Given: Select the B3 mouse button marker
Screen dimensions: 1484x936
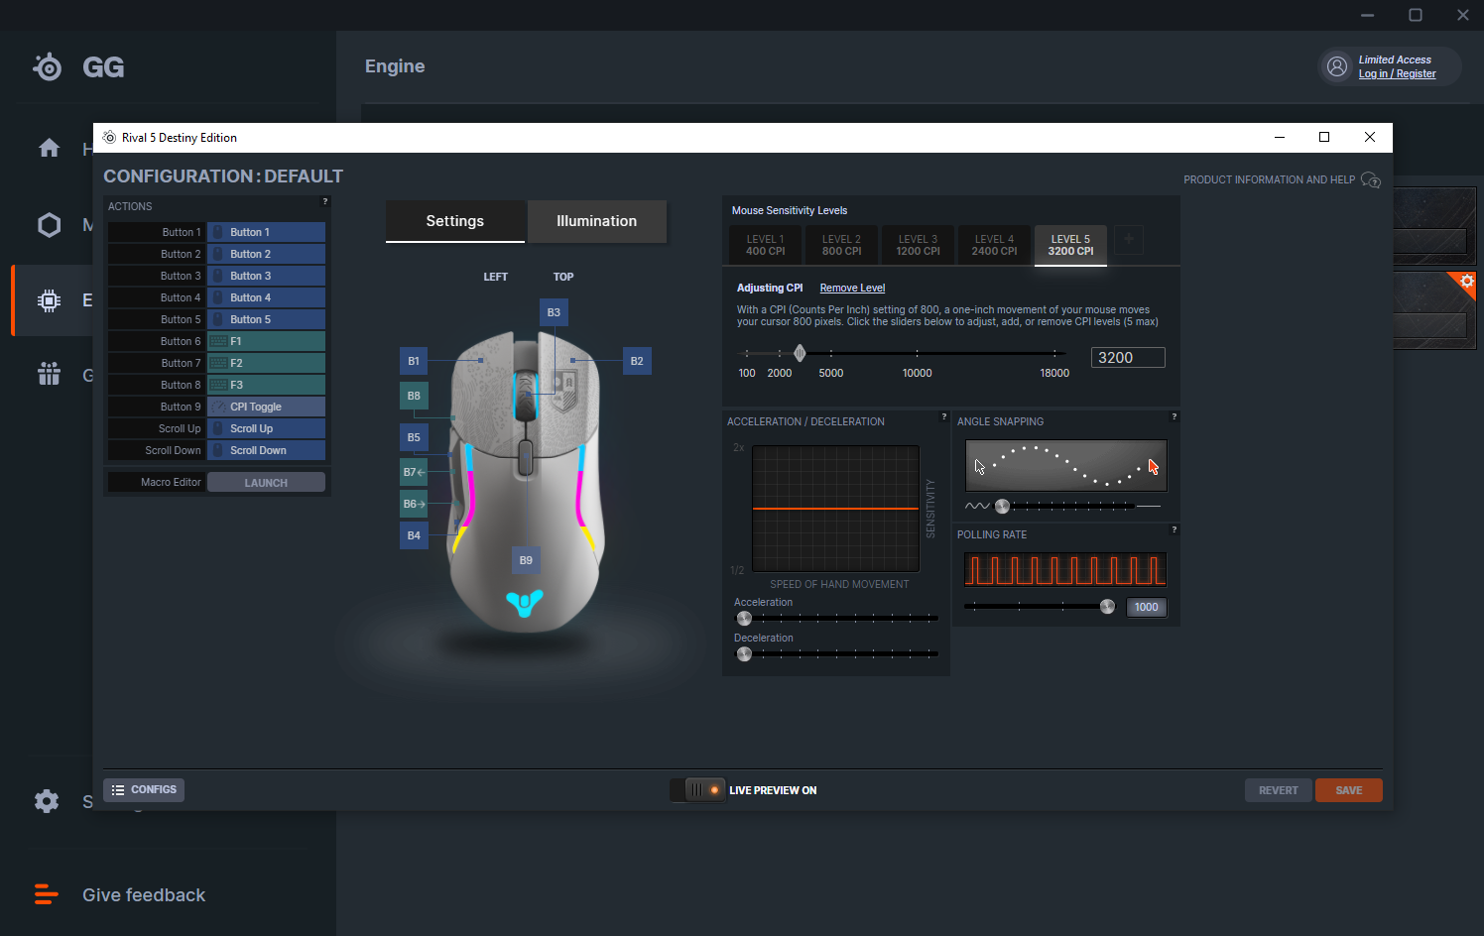Looking at the screenshot, I should [x=554, y=312].
